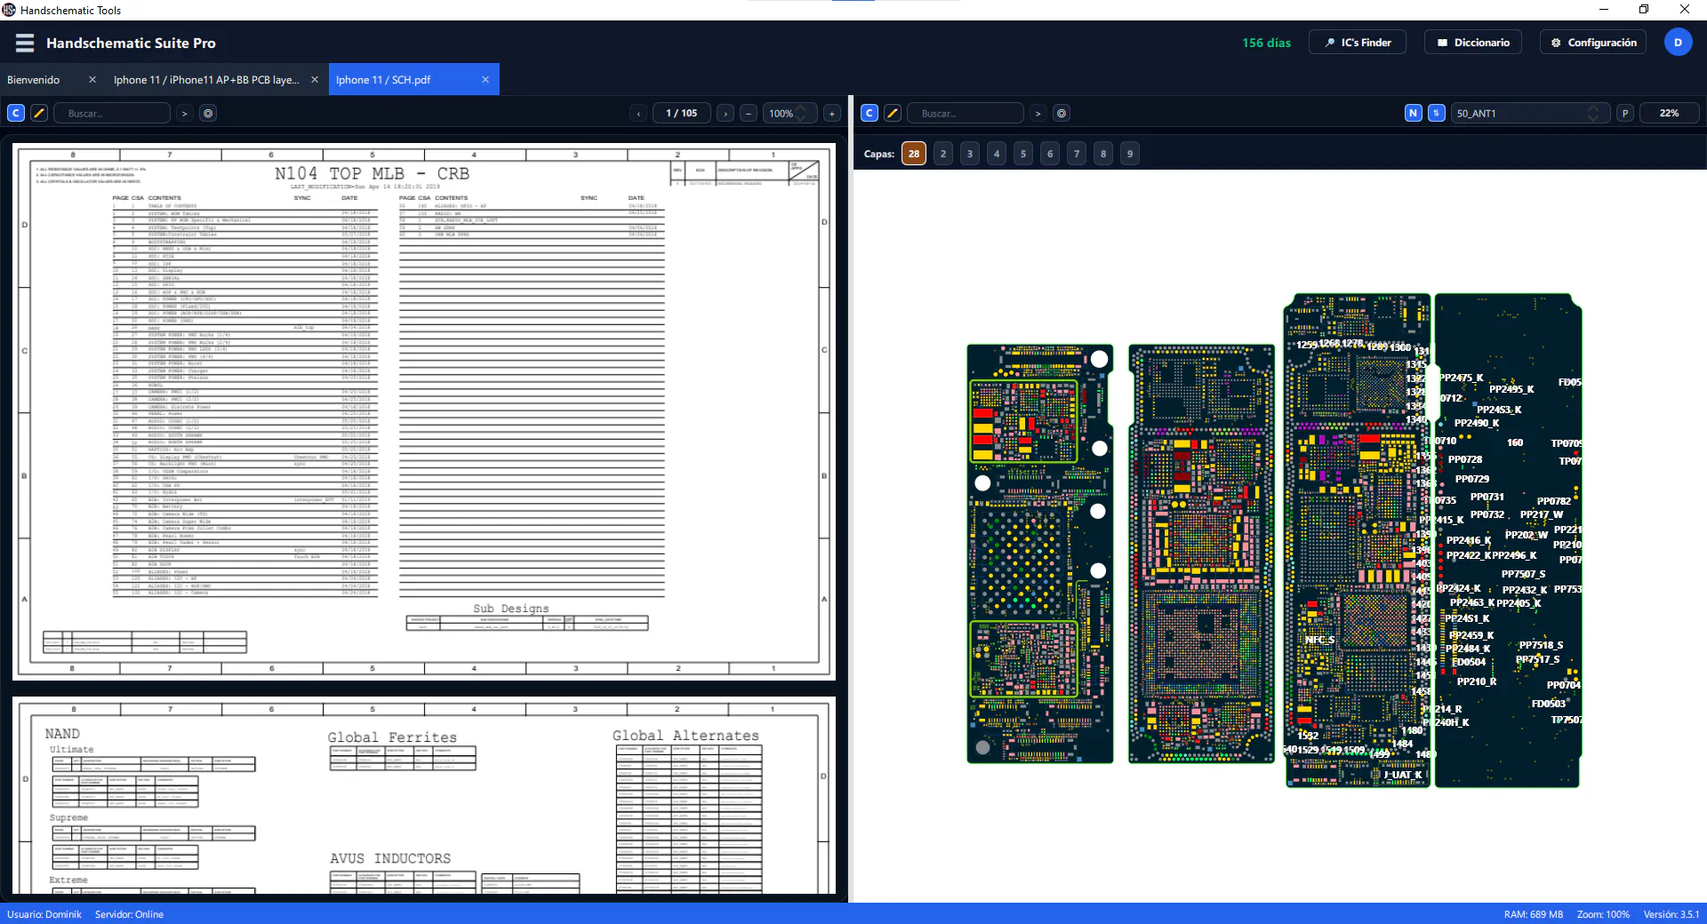Click the PP2475_K test point label
The height and width of the screenshot is (924, 1707).
tap(1462, 378)
